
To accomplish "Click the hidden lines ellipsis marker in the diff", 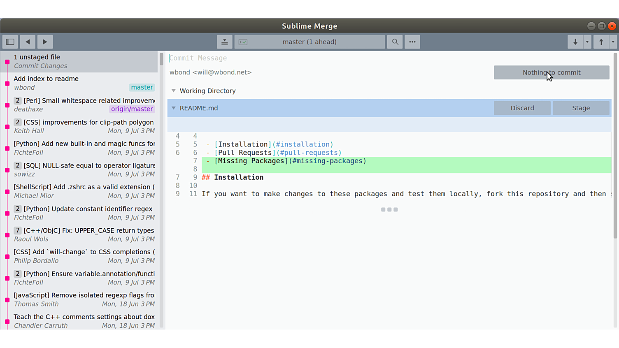I will pyautogui.click(x=389, y=209).
